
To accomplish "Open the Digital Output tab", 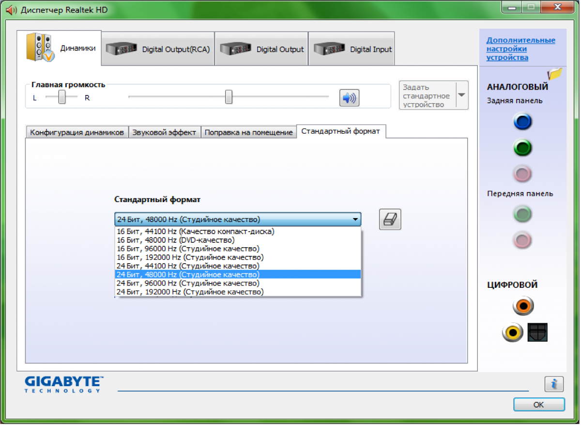I will 261,49.
